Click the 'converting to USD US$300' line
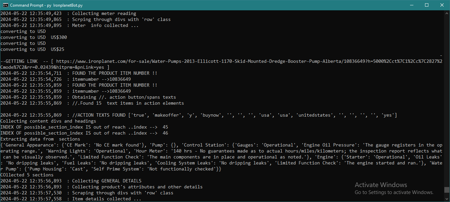The height and width of the screenshot is (202, 450). (x=33, y=37)
